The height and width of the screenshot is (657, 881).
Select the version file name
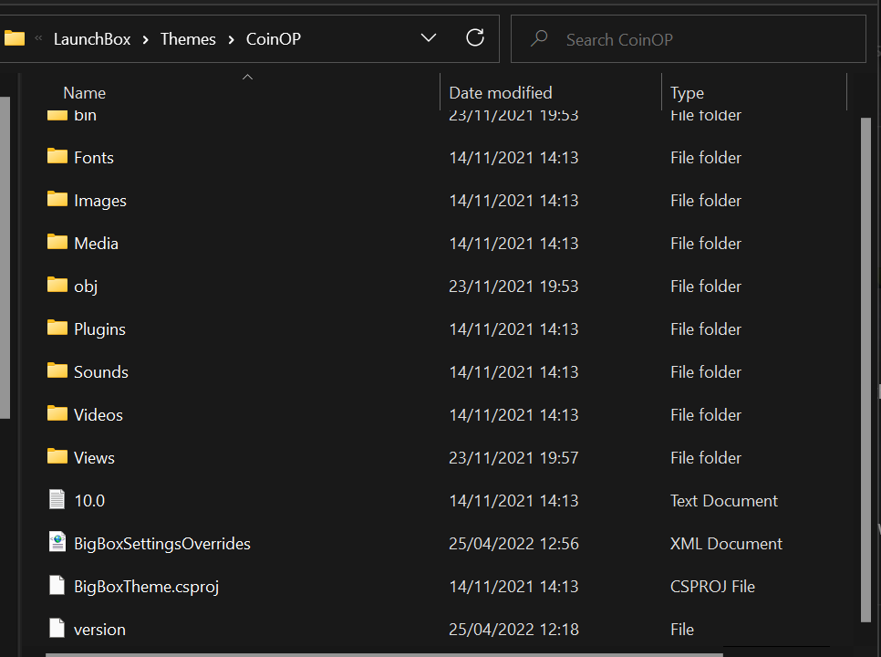coord(99,630)
